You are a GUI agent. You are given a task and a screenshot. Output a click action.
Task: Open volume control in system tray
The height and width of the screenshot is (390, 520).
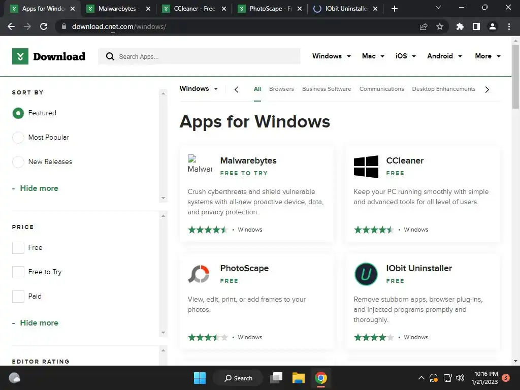point(460,378)
